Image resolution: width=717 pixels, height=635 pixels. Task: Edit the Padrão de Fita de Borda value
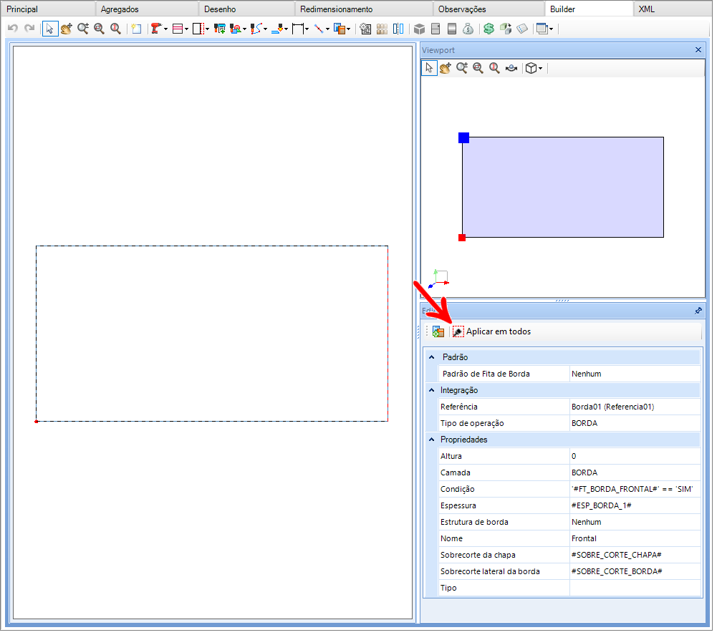click(635, 374)
